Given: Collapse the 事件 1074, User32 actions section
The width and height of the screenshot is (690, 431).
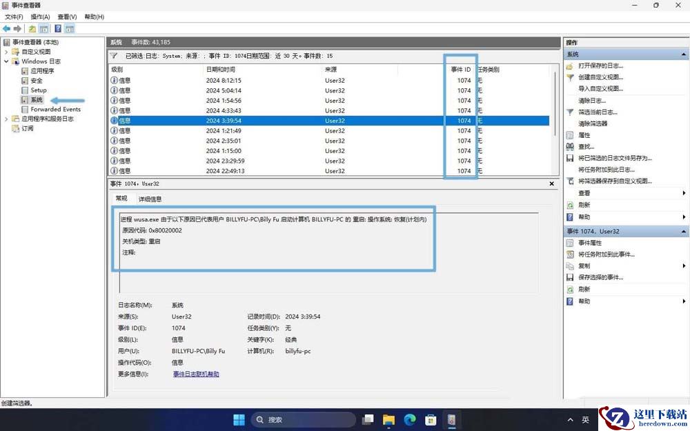Looking at the screenshot, I should (683, 231).
